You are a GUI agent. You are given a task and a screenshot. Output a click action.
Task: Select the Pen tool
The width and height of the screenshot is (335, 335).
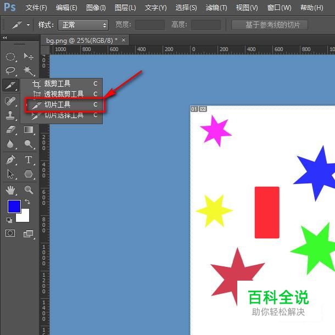(x=10, y=160)
